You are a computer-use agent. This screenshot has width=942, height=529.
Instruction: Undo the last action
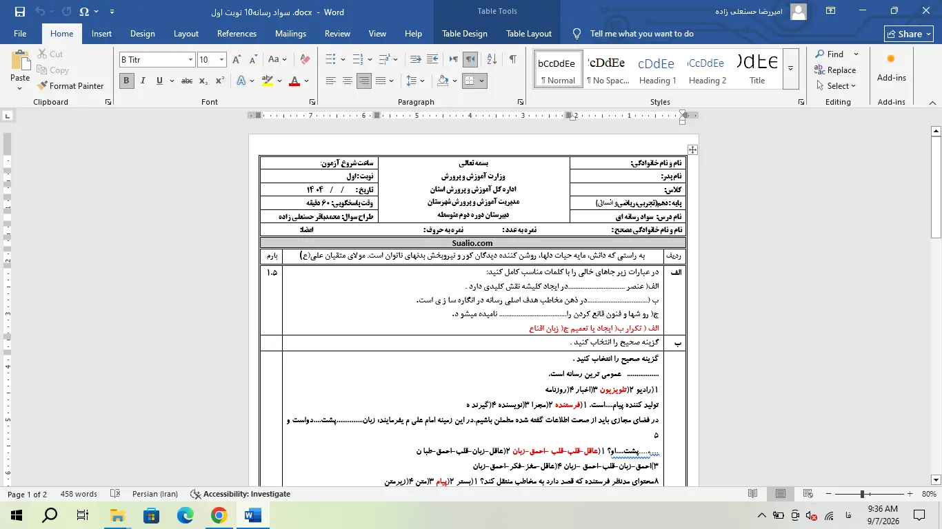tap(40, 12)
